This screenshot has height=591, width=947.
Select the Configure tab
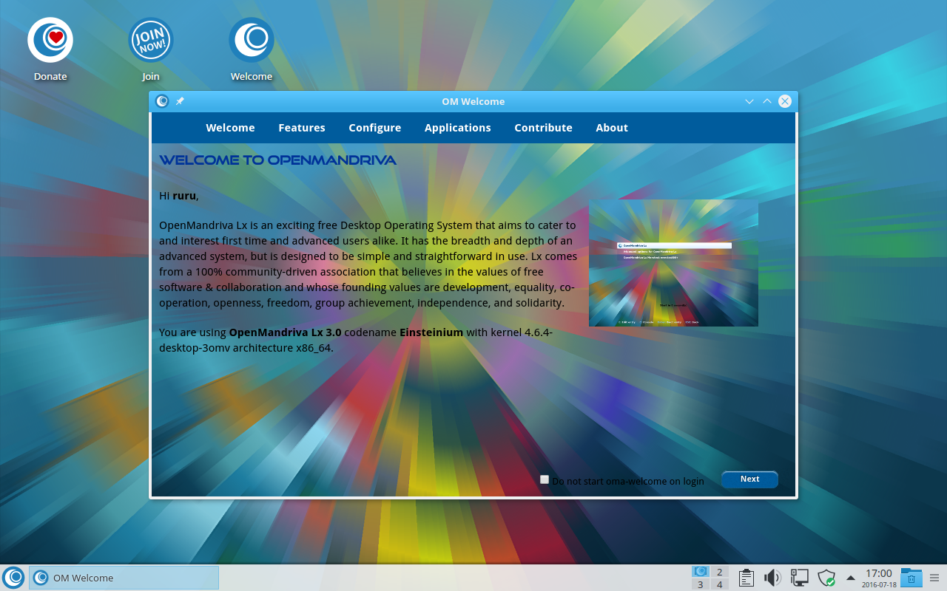coord(375,128)
